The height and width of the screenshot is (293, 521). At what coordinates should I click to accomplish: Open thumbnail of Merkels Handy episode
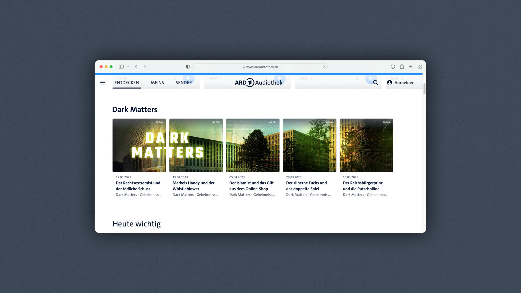tap(196, 145)
